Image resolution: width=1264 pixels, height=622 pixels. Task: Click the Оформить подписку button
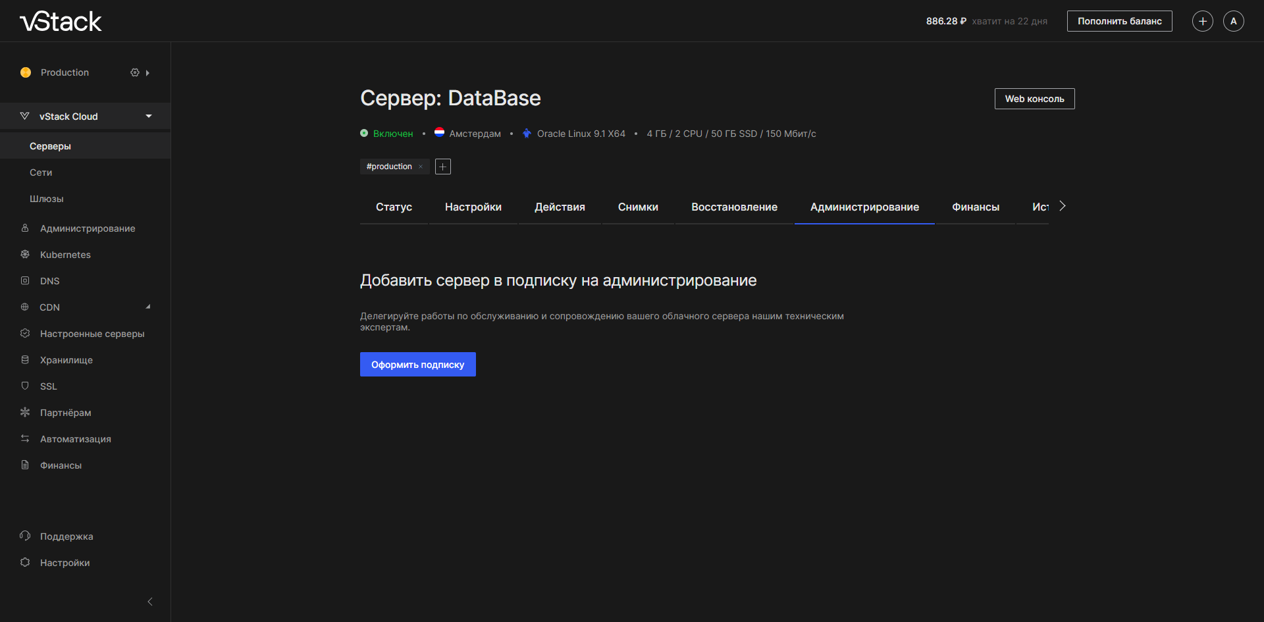coord(417,365)
